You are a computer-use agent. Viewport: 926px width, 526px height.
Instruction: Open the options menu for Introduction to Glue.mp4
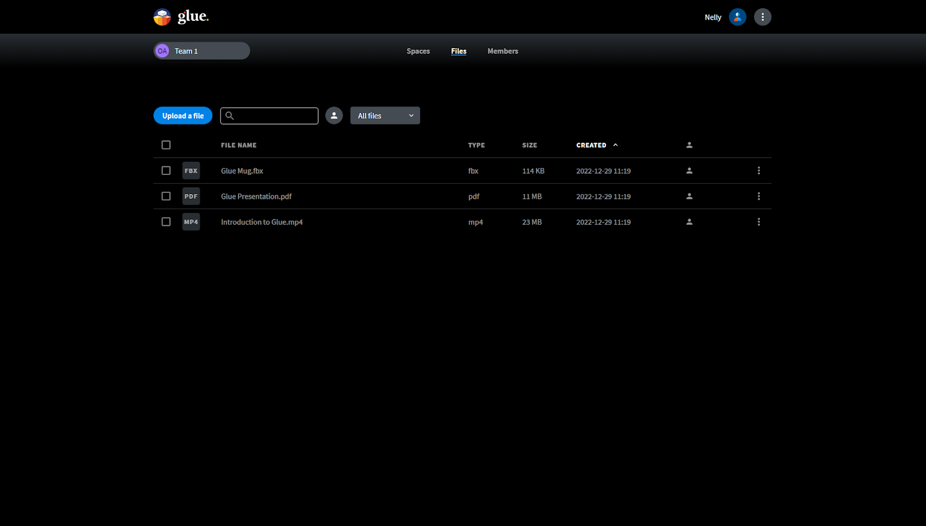click(759, 222)
